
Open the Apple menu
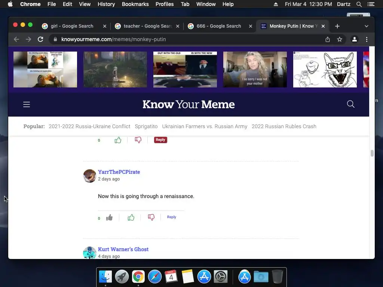(x=10, y=4)
